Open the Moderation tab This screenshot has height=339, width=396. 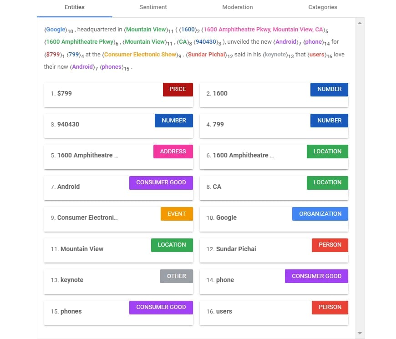[x=237, y=7]
